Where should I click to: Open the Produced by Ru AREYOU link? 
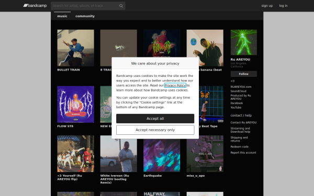pos(241,97)
